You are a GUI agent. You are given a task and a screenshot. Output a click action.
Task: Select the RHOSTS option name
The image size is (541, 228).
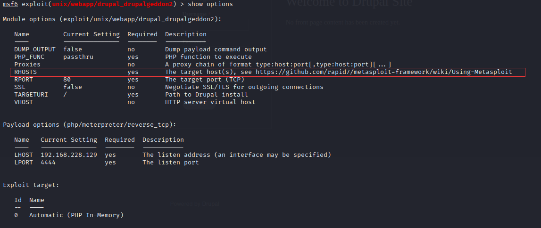(25, 72)
